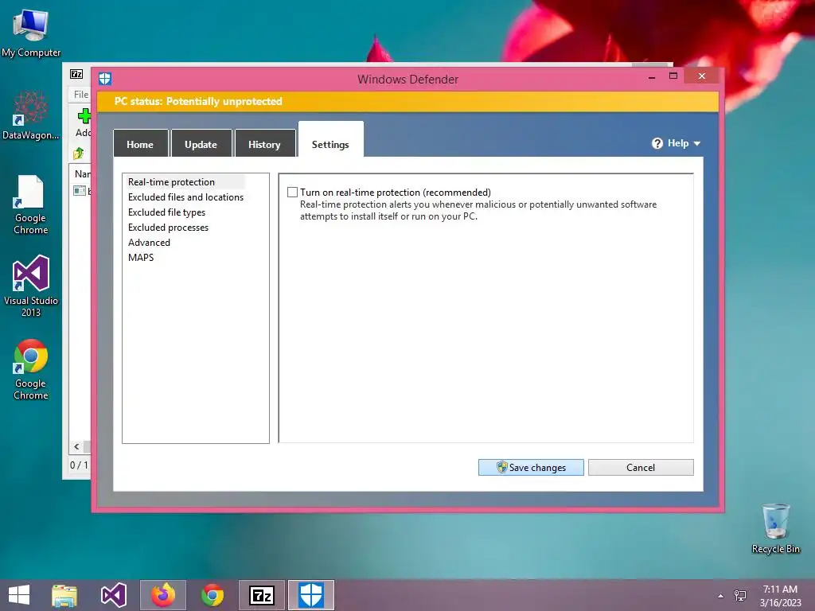Click the 7-Zip window title icon
815x611 pixels.
click(76, 74)
